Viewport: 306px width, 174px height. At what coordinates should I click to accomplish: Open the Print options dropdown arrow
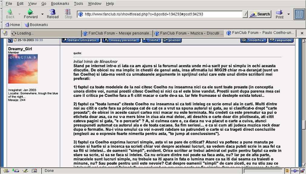click(288, 14)
